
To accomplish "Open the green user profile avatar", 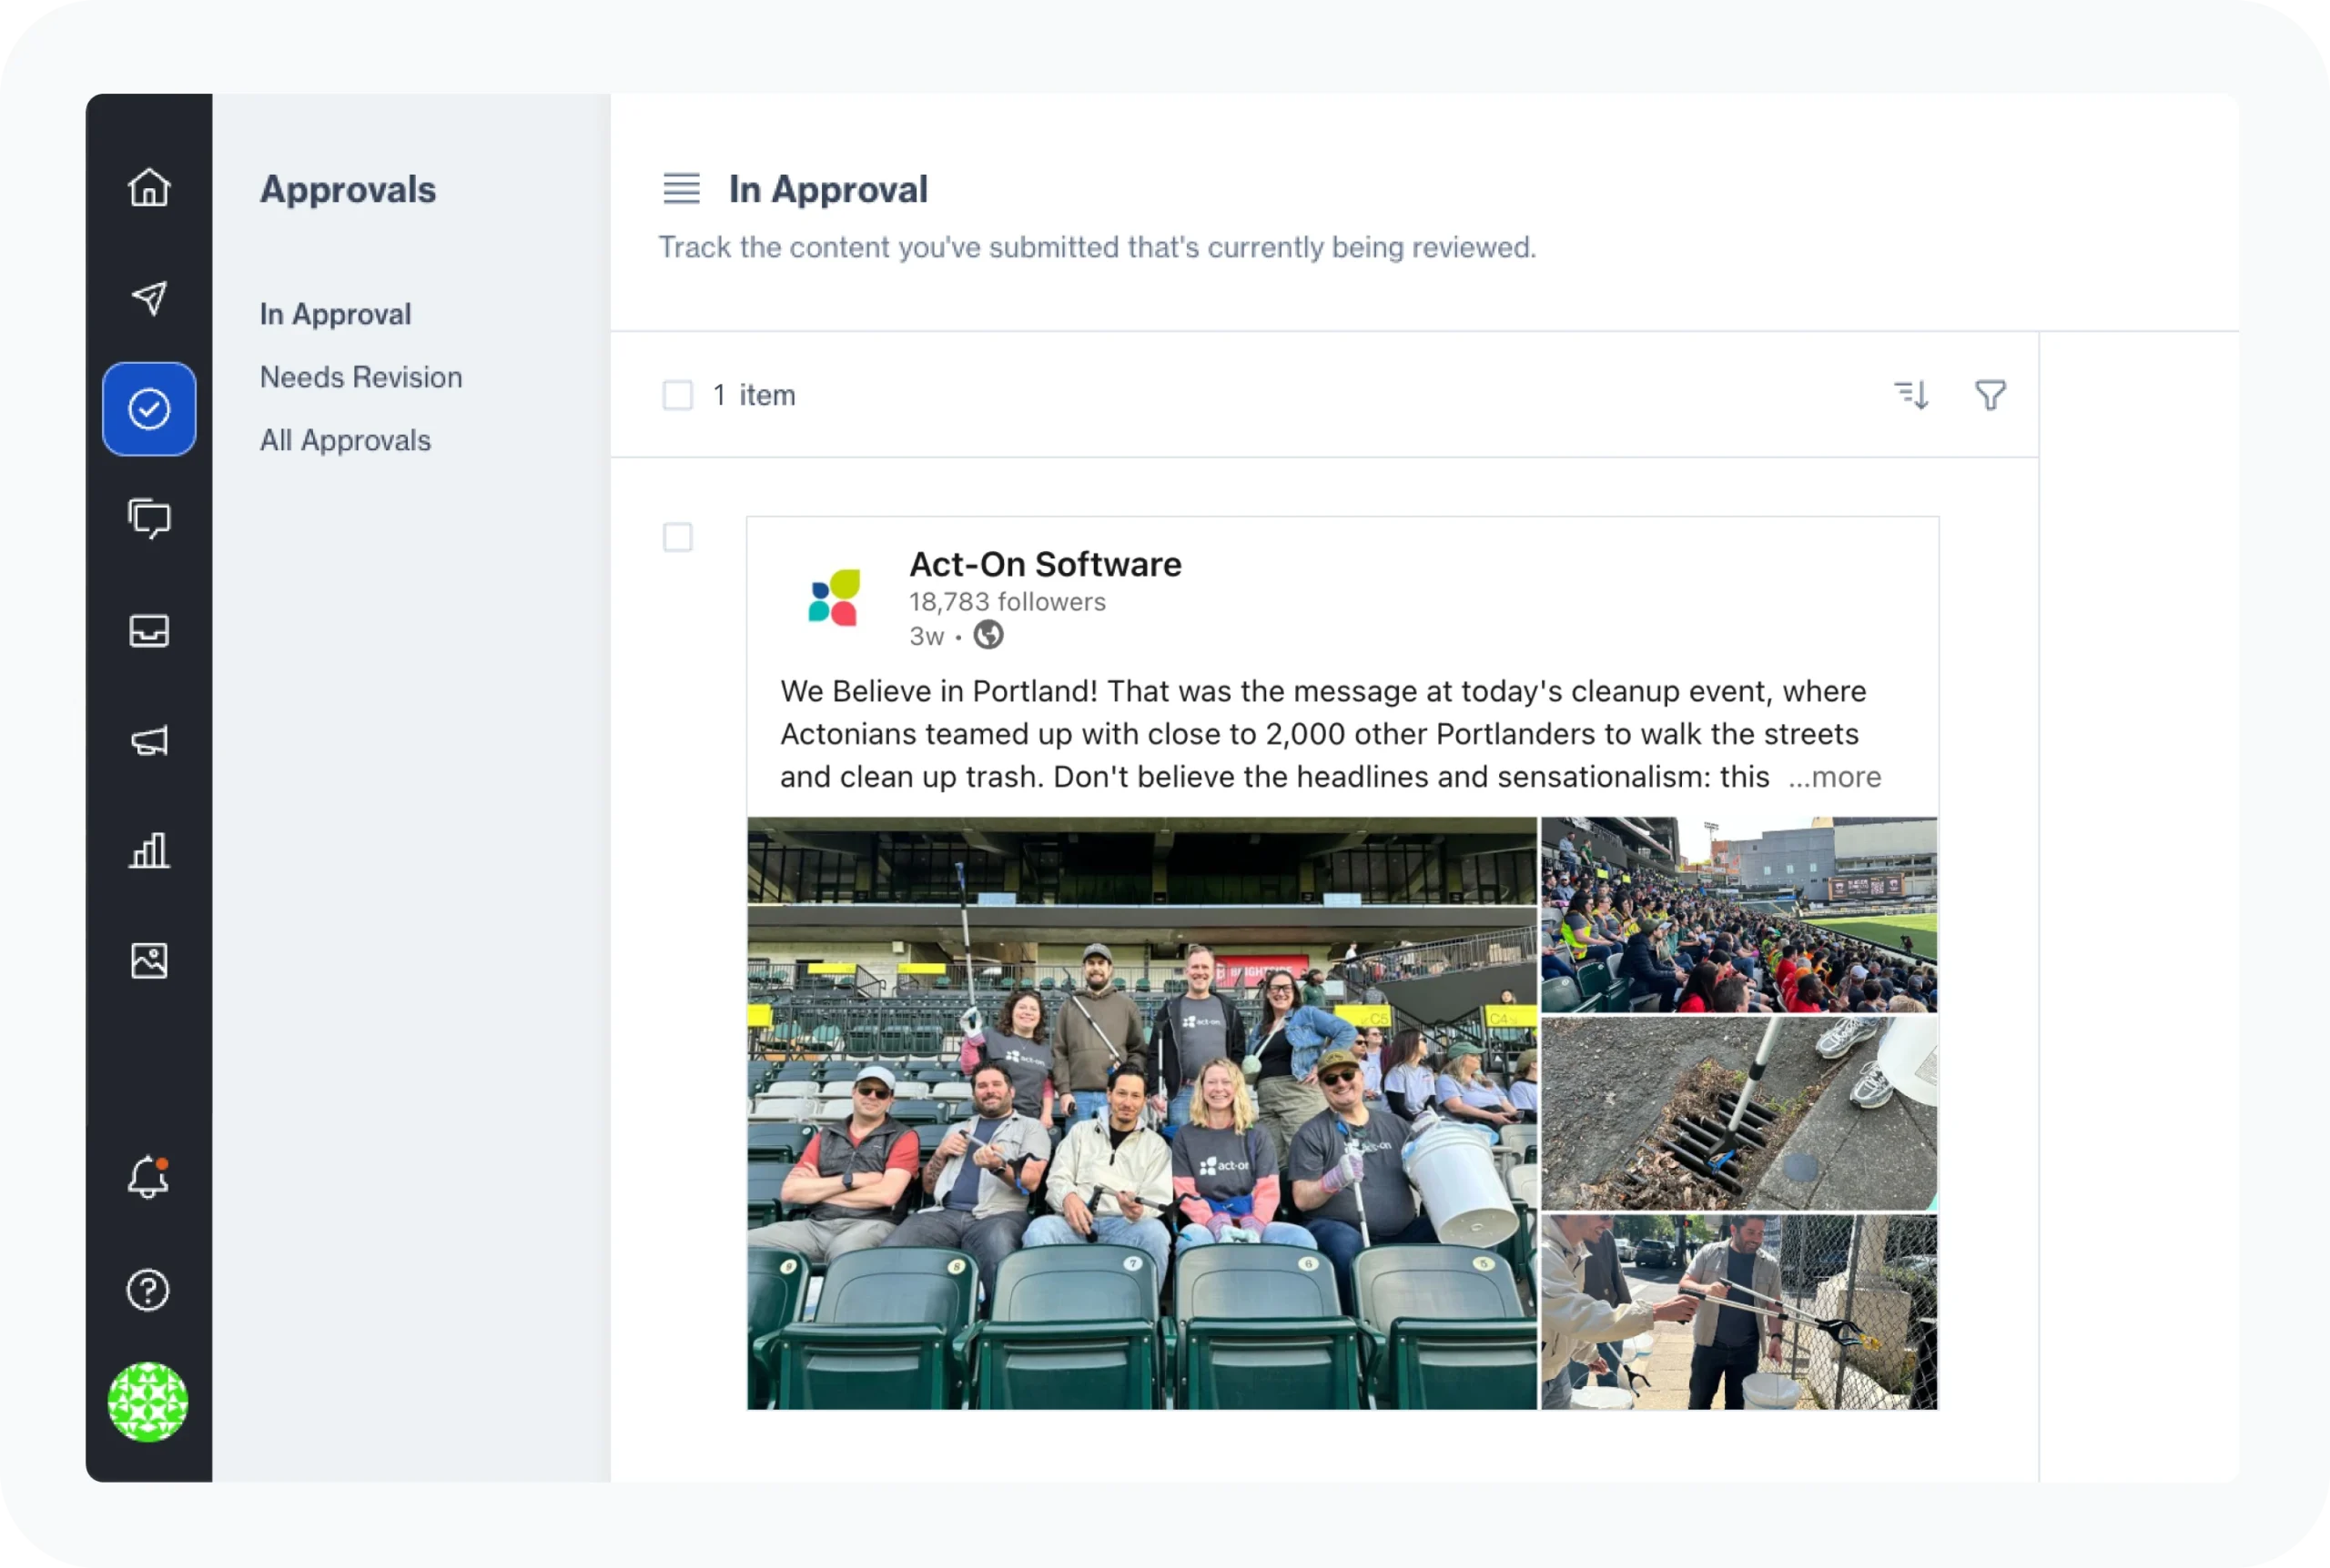I will (x=148, y=1401).
